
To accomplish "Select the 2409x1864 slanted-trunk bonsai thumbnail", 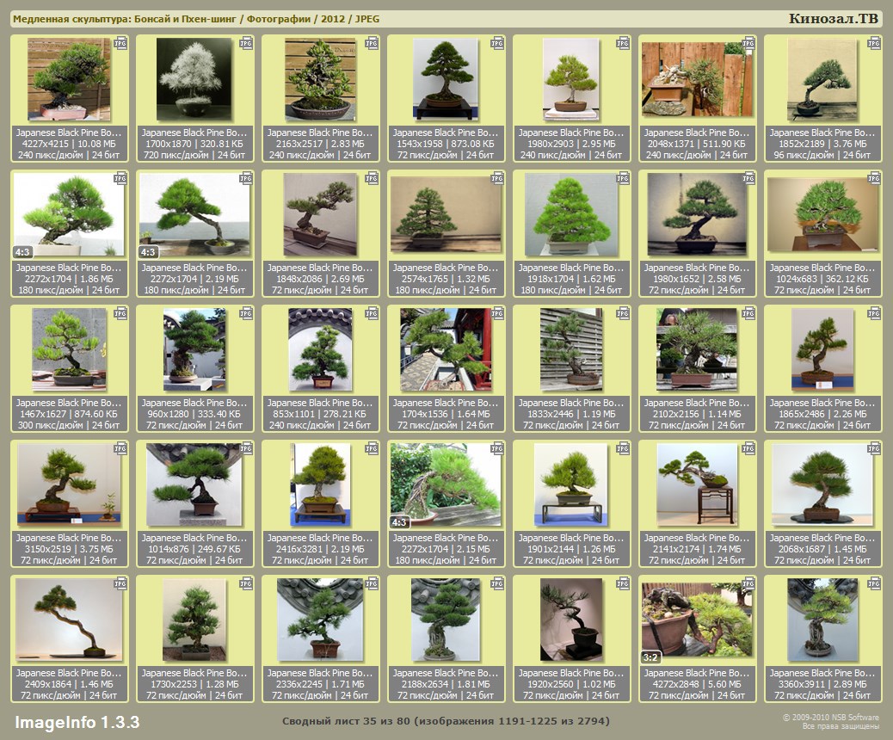I will coord(69,620).
